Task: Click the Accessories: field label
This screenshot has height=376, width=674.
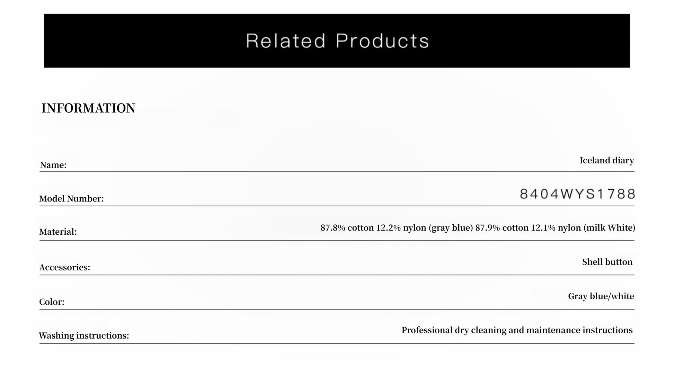Action: tap(65, 268)
